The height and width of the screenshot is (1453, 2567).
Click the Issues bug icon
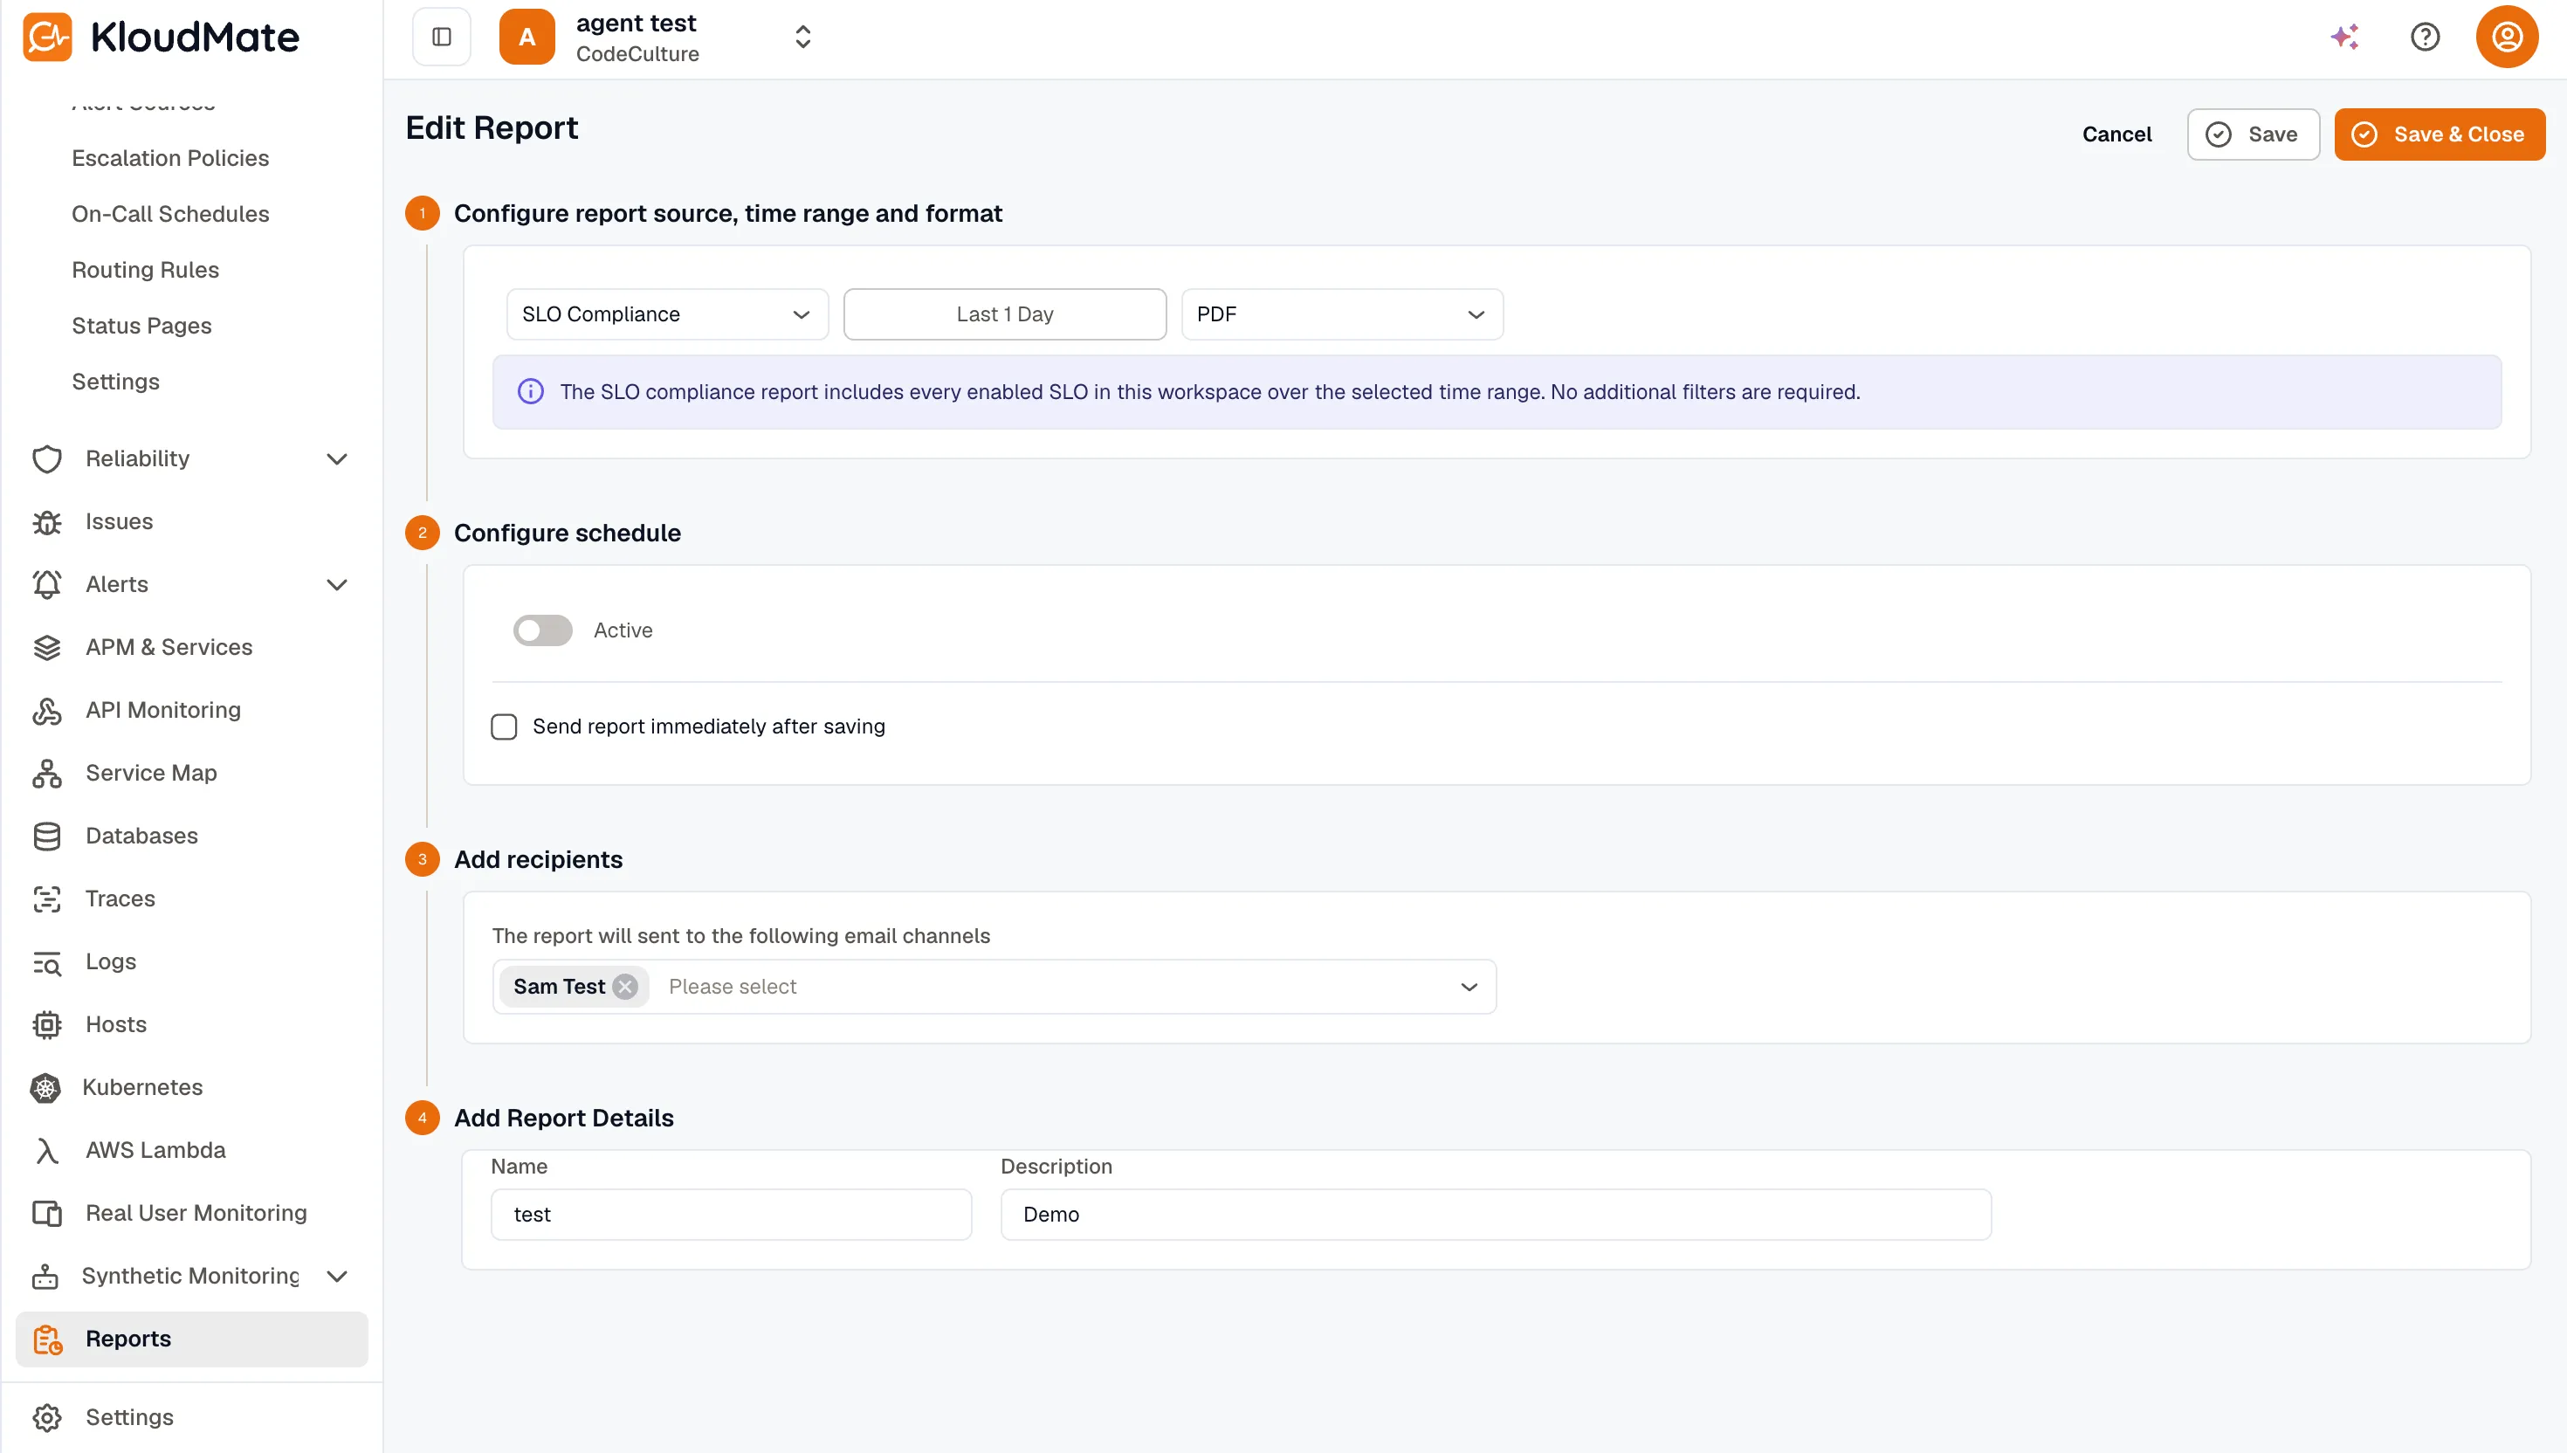[x=47, y=522]
